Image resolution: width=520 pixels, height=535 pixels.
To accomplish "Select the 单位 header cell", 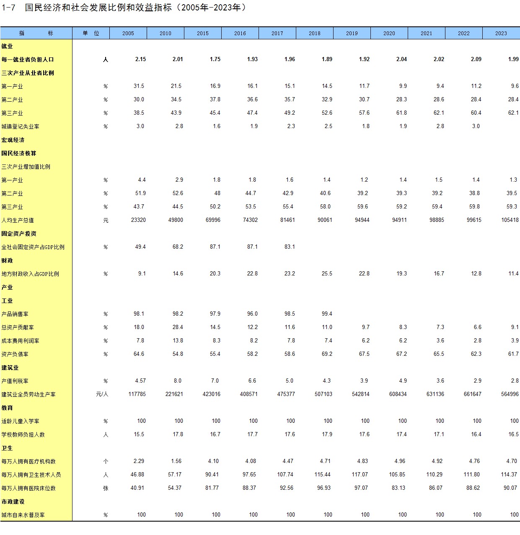I will coord(91,33).
